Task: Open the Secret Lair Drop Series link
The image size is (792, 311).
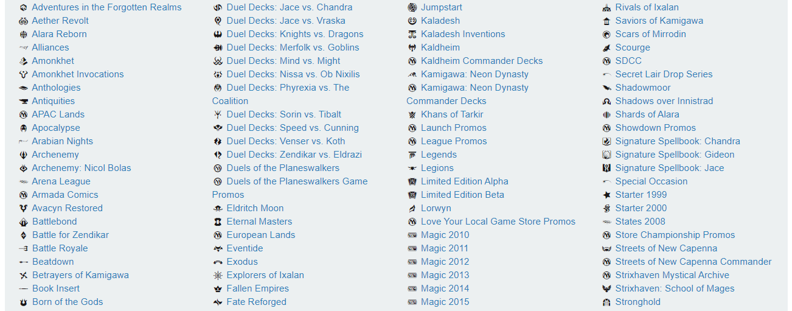Action: tap(664, 74)
